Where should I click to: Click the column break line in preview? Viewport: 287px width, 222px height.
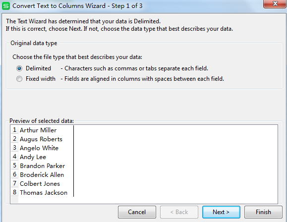73,161
